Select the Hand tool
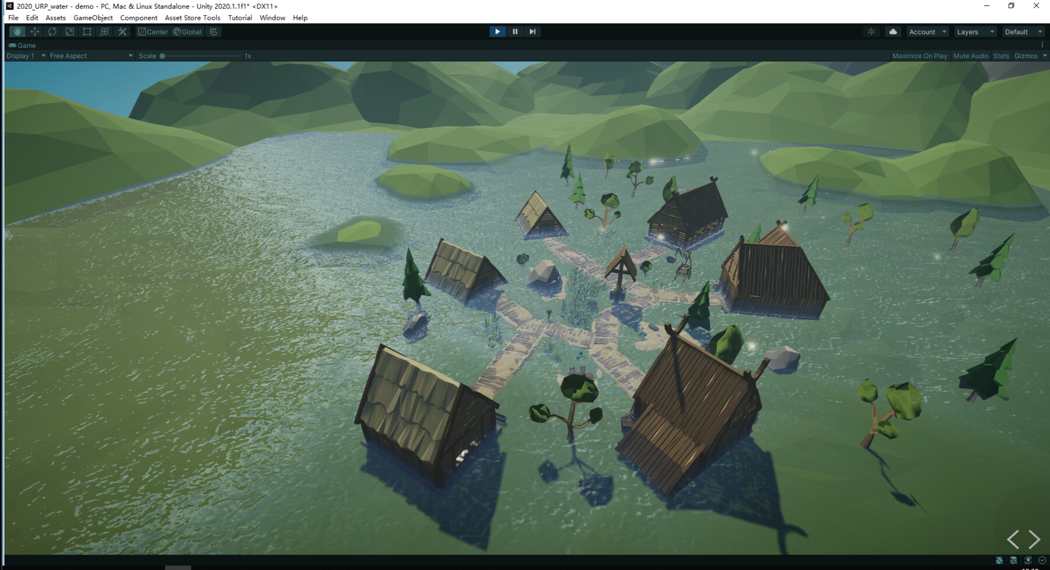 click(17, 31)
